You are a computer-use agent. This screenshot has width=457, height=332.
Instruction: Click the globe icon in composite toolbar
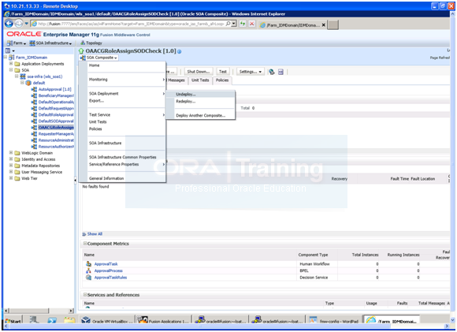click(272, 72)
